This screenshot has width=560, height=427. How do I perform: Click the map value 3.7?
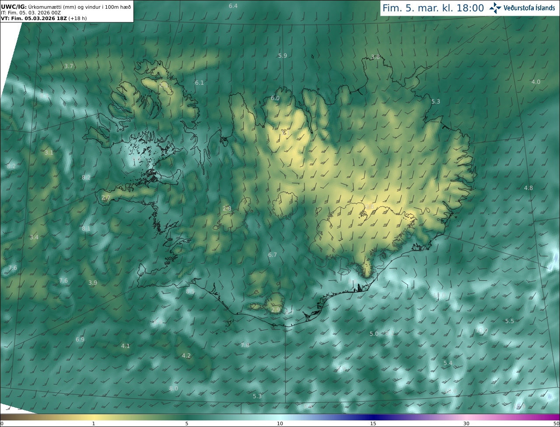pos(69,66)
